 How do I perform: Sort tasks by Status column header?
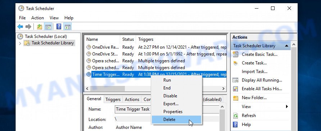click(x=128, y=39)
